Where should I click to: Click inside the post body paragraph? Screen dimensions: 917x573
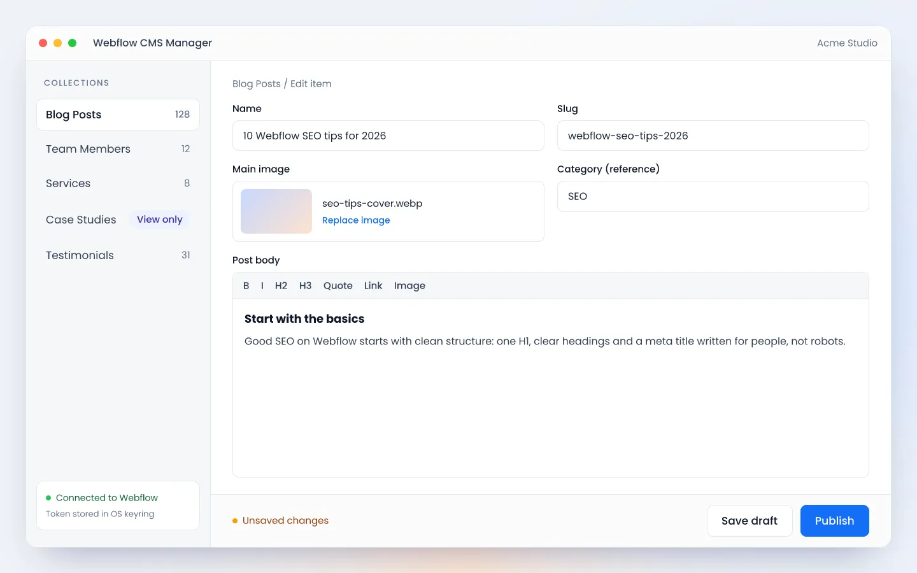(x=545, y=341)
